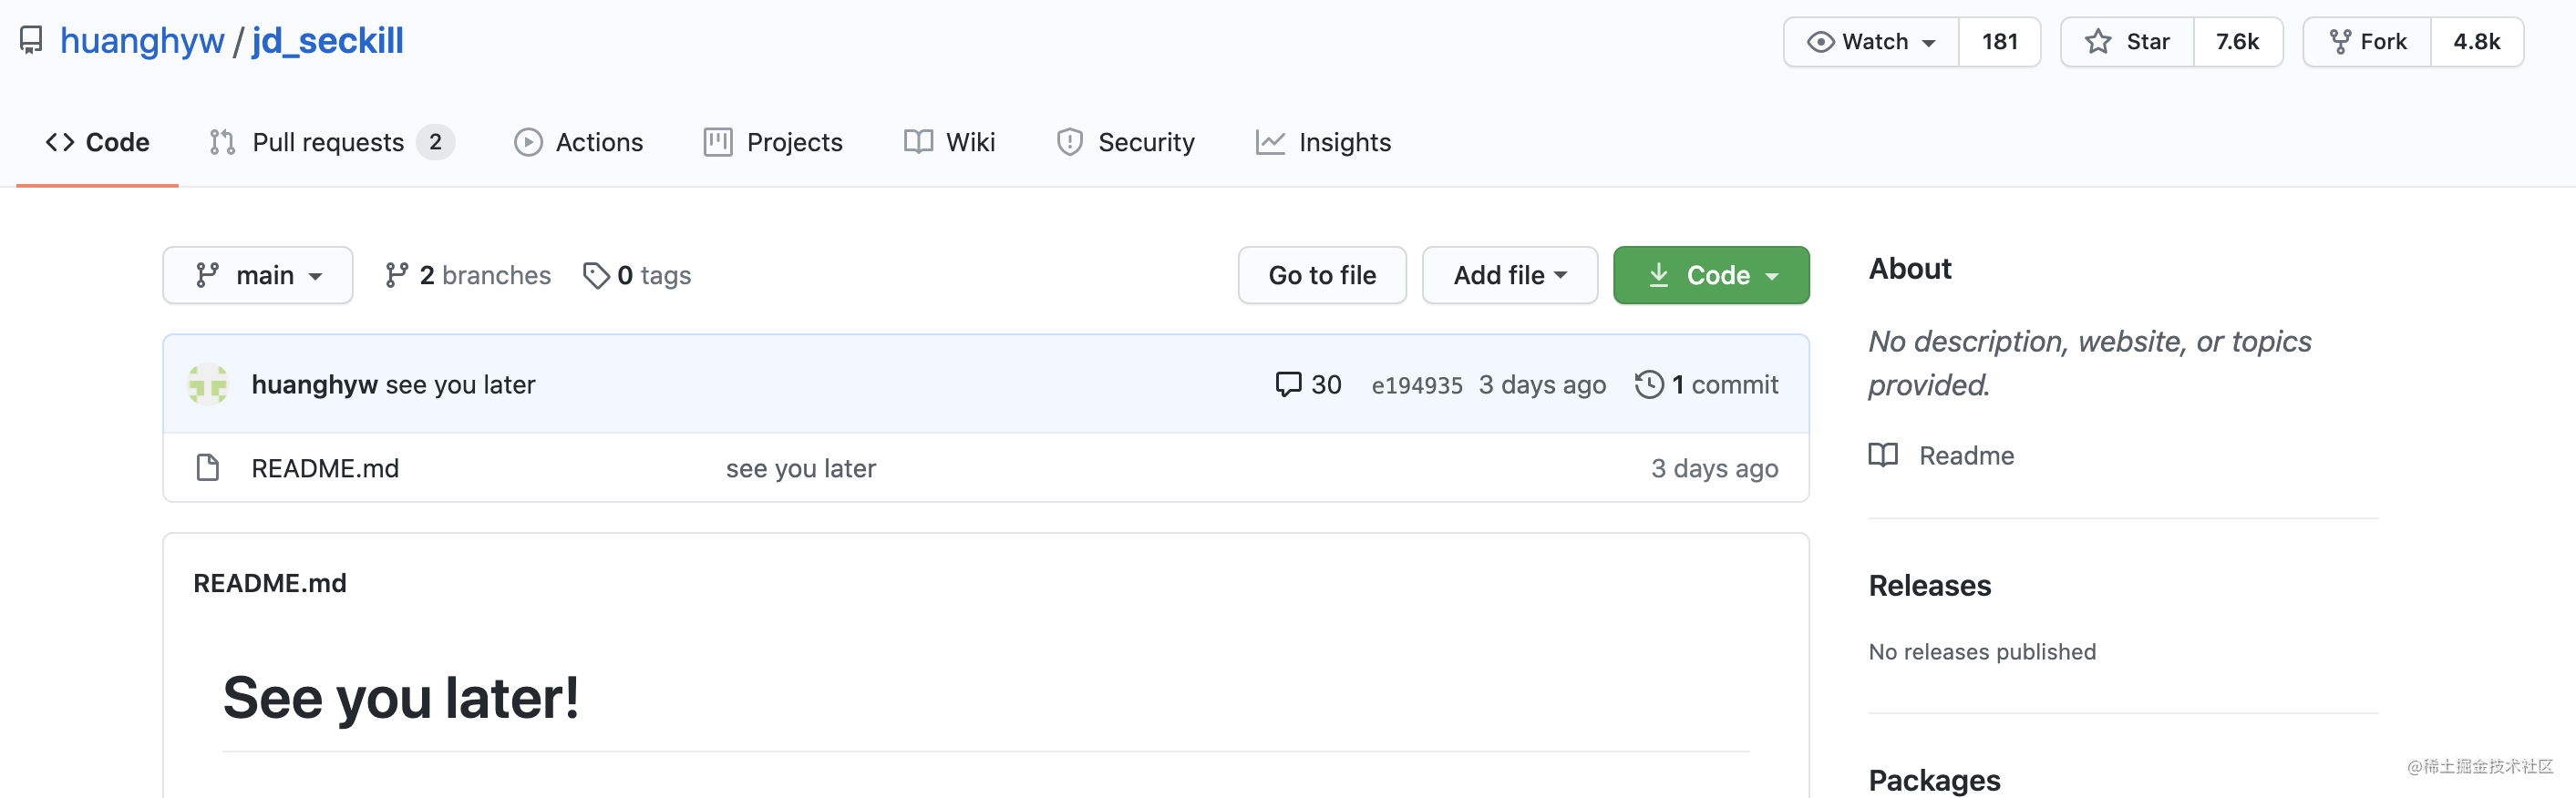Open the huanghyw owner profile link

[142, 41]
